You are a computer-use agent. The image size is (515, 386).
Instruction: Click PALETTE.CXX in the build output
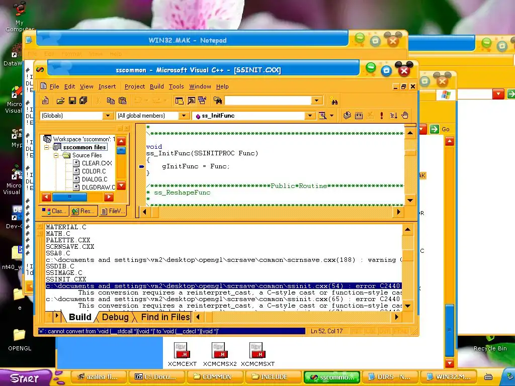(68, 240)
